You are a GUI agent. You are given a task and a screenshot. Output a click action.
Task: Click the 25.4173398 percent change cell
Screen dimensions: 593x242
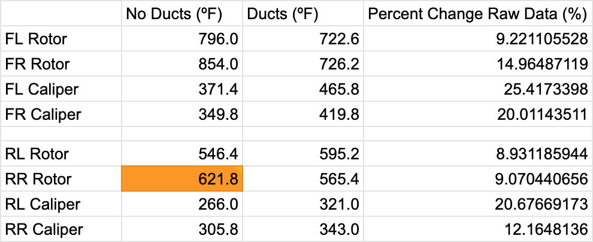478,89
